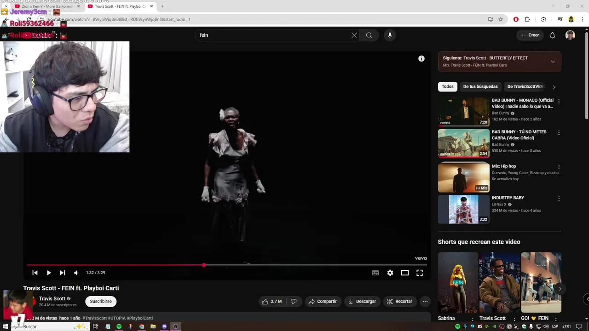Open the Sabrina short thumbnail
The width and height of the screenshot is (589, 331).
[458, 282]
